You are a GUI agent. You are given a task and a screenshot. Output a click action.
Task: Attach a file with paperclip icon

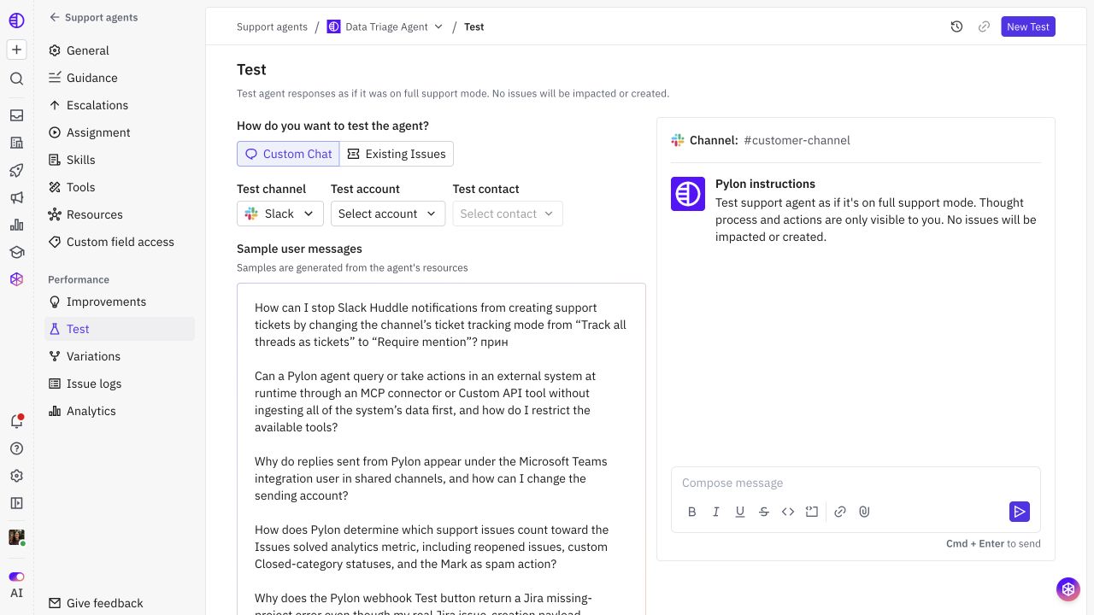tap(864, 512)
